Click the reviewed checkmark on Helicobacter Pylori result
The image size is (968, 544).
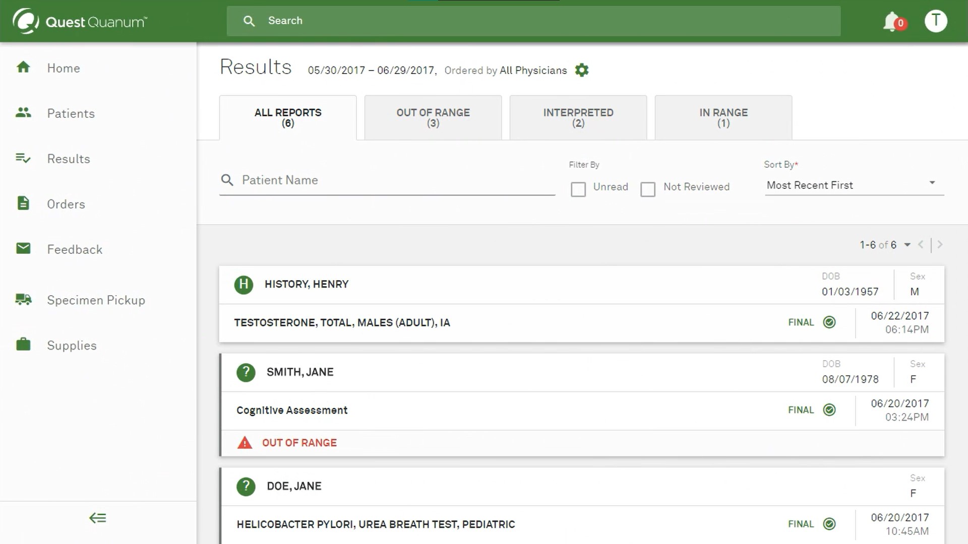coord(829,524)
